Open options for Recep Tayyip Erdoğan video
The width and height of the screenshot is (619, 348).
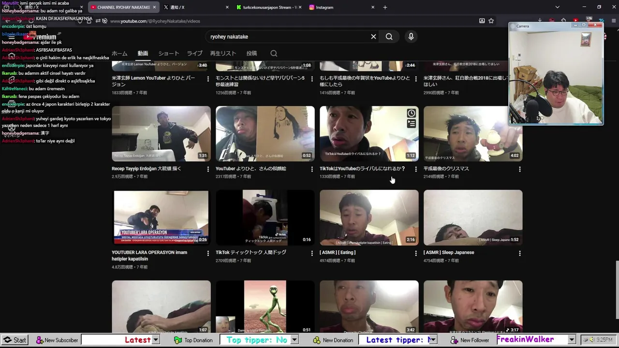208,169
